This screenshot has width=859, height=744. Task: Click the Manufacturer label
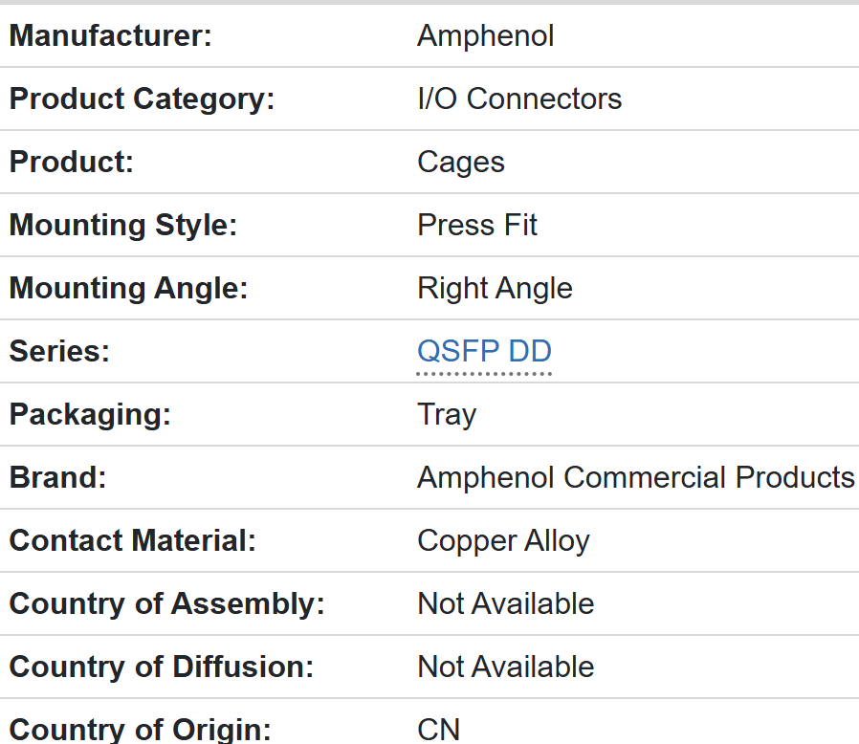click(110, 36)
